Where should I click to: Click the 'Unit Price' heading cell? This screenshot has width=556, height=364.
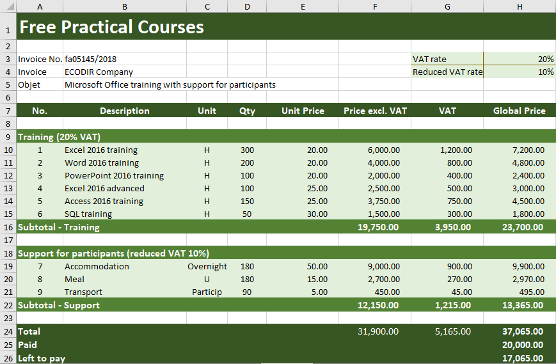(303, 111)
